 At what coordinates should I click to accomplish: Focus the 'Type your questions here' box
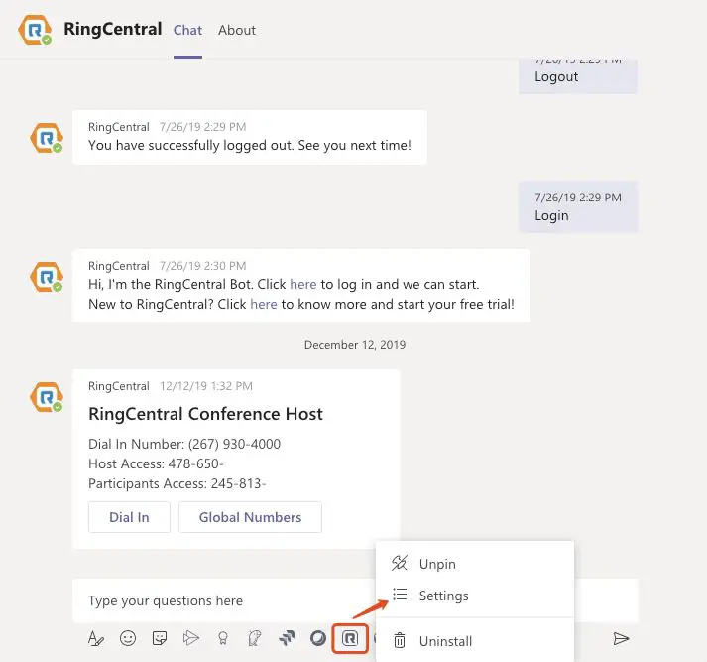click(224, 601)
